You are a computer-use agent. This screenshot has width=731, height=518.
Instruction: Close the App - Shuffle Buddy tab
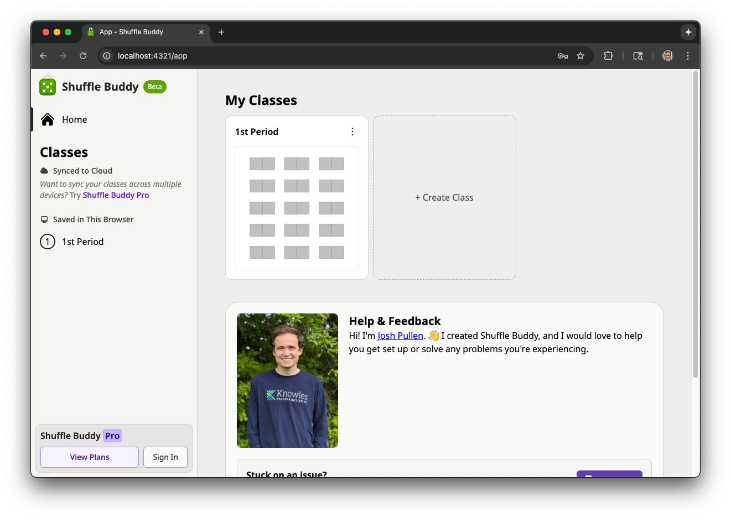[x=201, y=32]
